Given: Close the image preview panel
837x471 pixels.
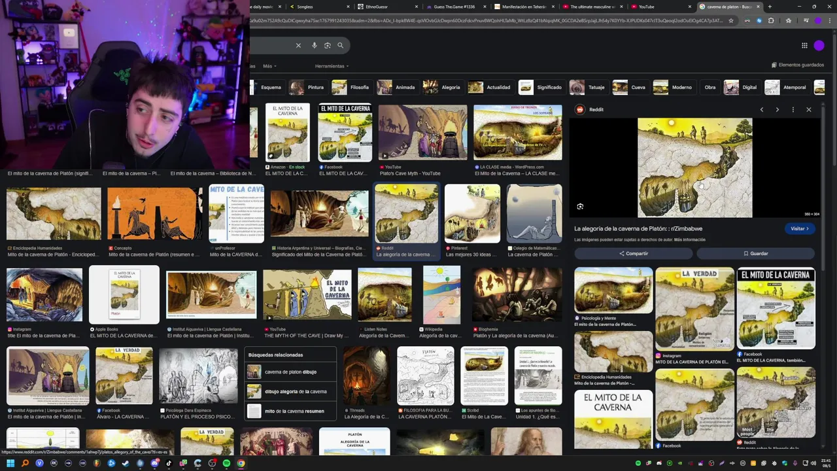Looking at the screenshot, I should coord(809,109).
